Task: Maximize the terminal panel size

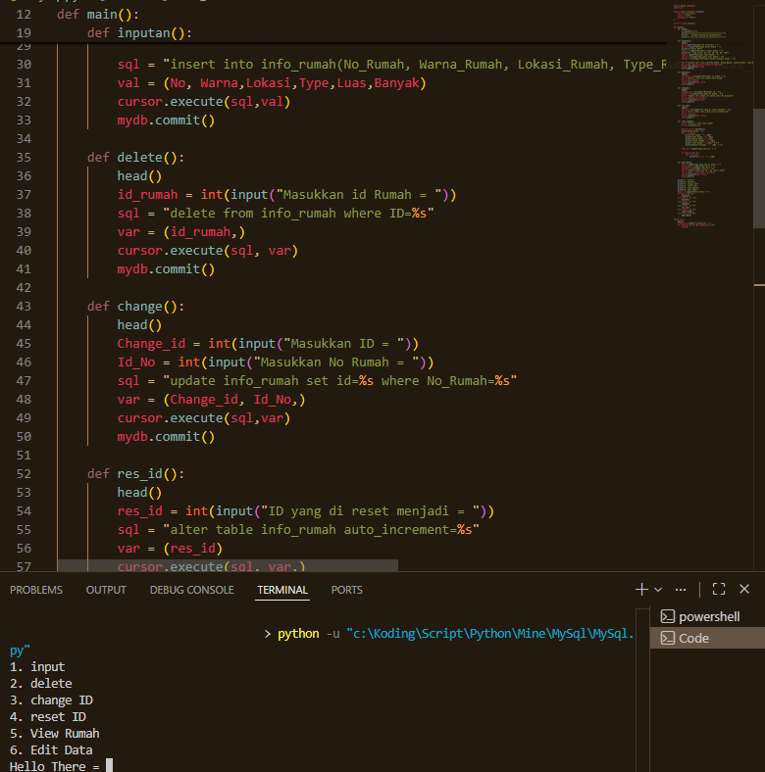Action: [x=719, y=589]
